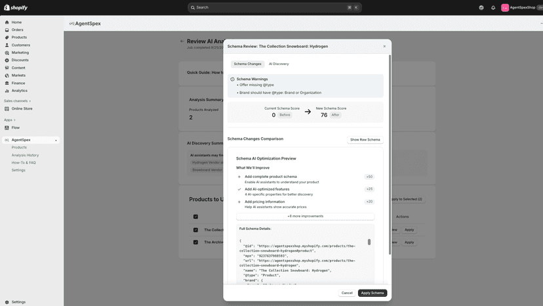Click the store icon left of the notifications bell
The height and width of the screenshot is (306, 543).
tap(481, 8)
